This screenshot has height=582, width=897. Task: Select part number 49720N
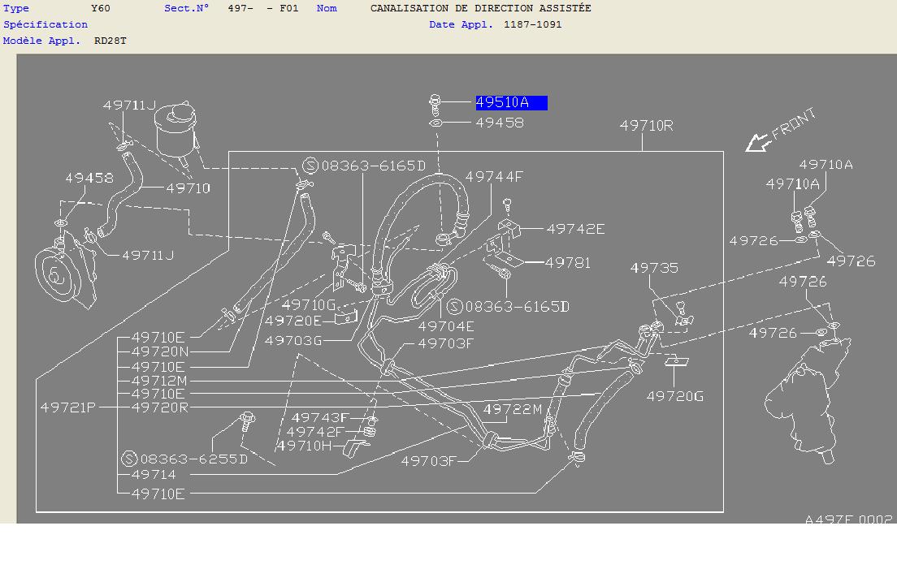click(159, 351)
